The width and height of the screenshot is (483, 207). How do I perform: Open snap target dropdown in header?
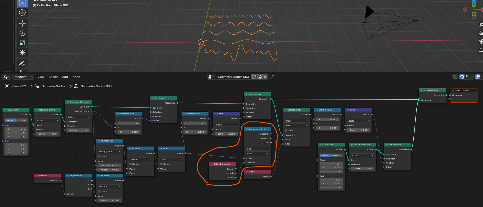tap(469, 77)
